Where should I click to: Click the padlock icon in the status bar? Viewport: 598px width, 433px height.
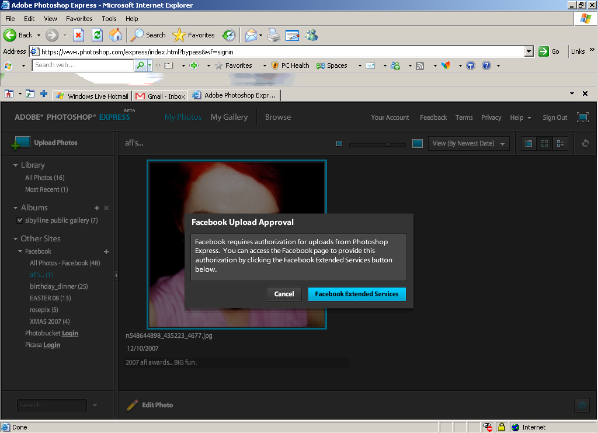pos(502,427)
